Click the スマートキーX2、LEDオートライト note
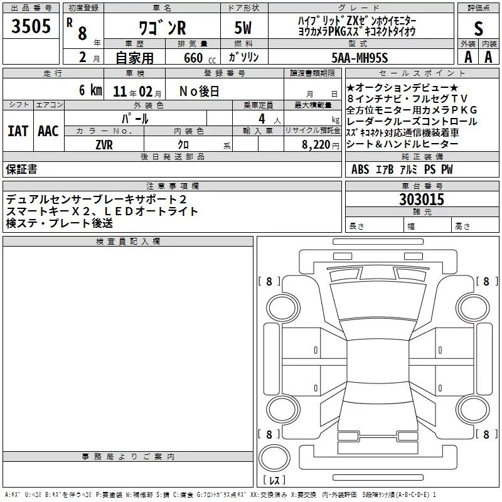 tap(102, 211)
